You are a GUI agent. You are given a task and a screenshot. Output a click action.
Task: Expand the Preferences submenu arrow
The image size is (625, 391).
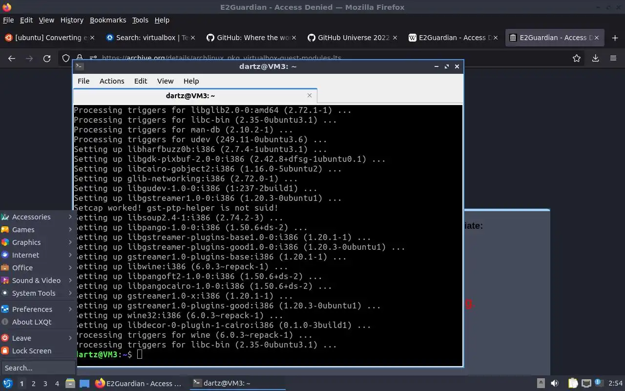tap(70, 309)
